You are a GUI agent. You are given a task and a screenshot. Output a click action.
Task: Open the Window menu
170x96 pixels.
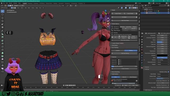(x=15, y=3)
